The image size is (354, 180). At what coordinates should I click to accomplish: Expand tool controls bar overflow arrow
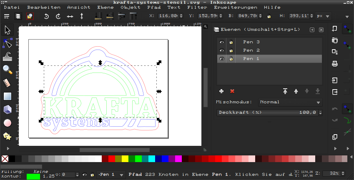347,17
